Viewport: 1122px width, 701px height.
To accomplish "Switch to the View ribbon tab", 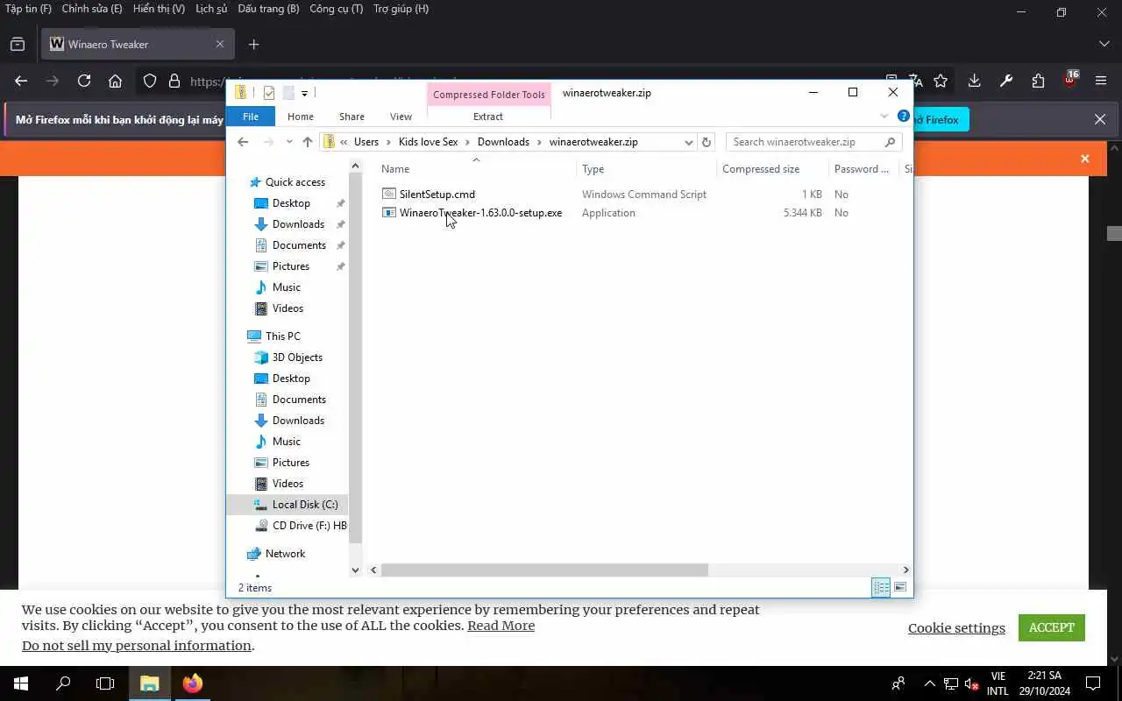I will click(401, 117).
